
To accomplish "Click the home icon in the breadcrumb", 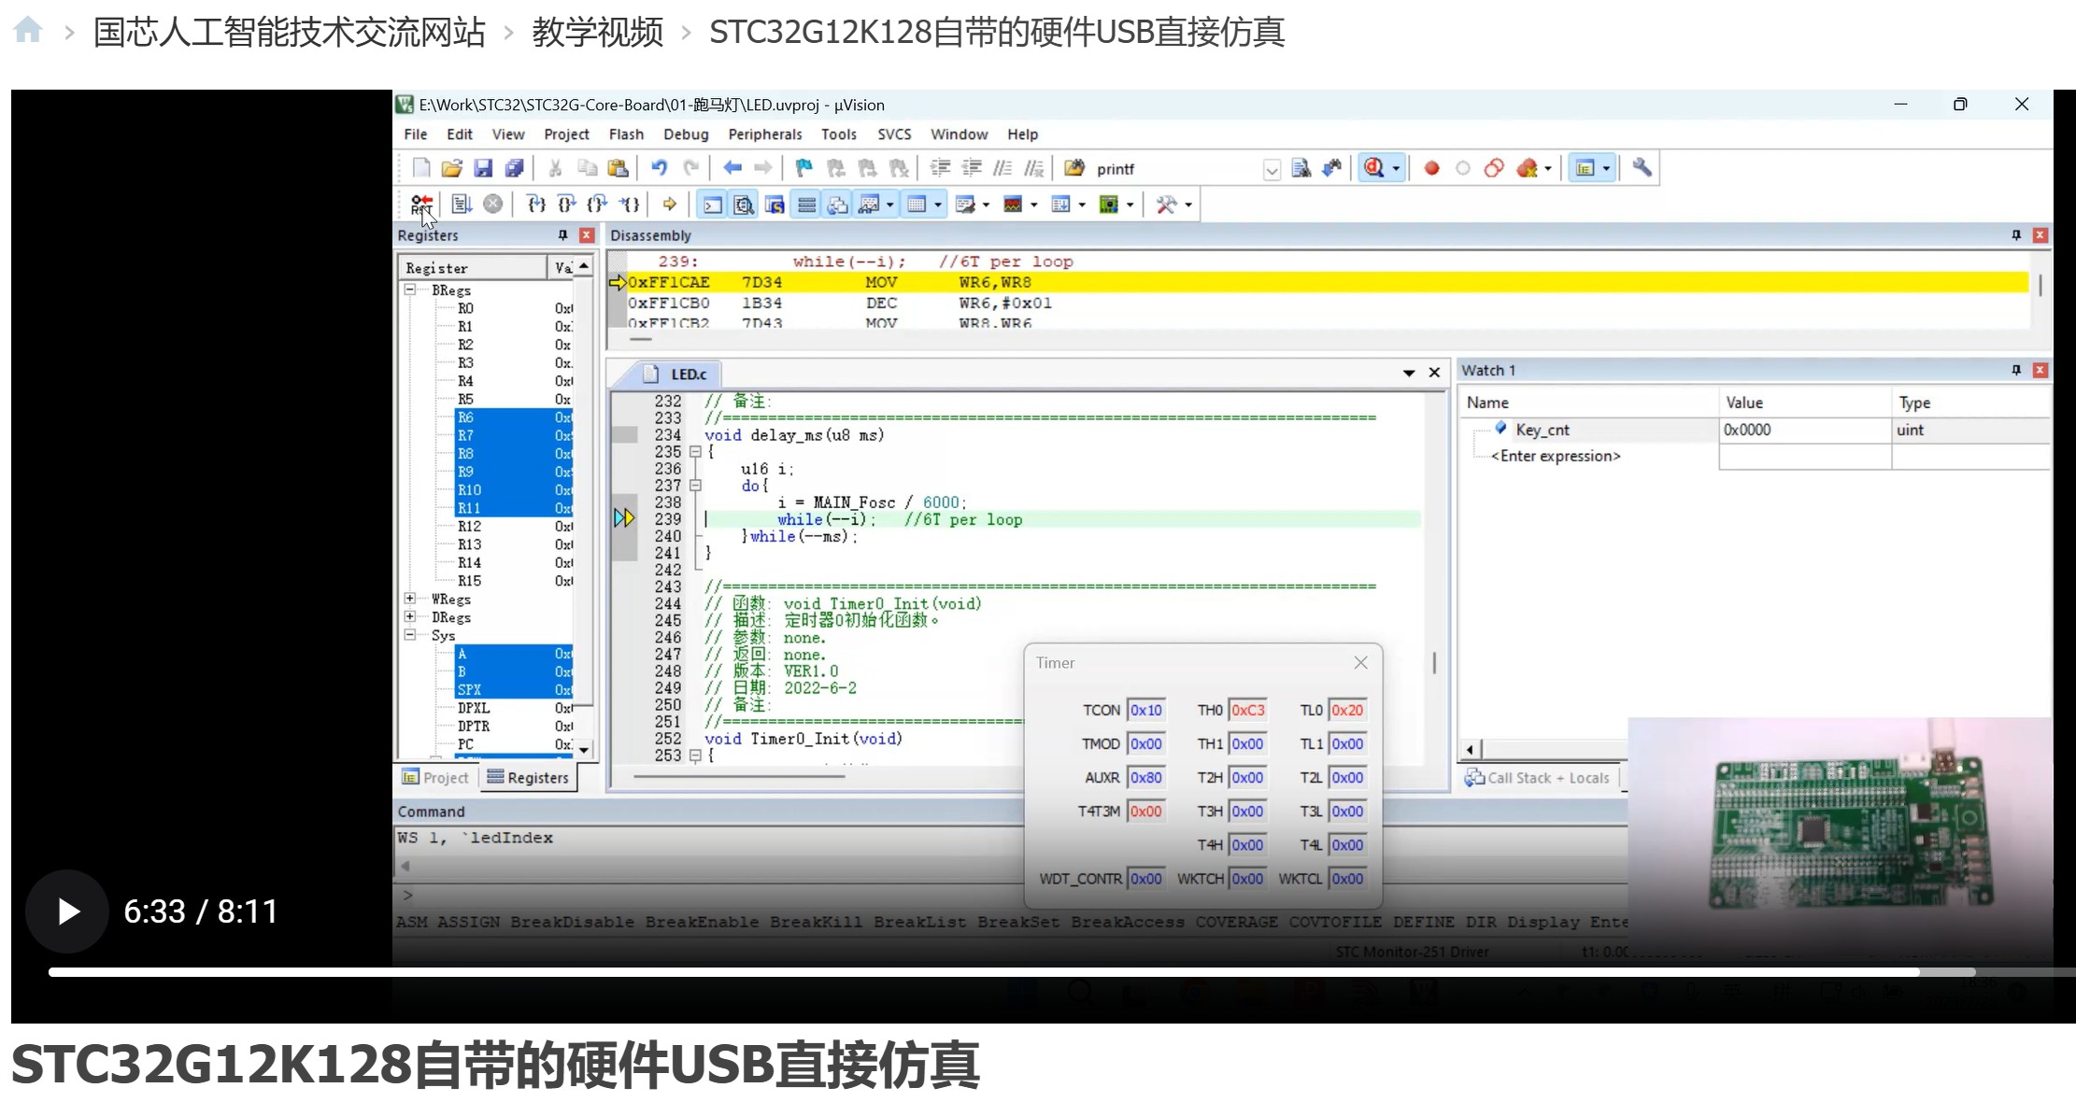I will [x=28, y=31].
